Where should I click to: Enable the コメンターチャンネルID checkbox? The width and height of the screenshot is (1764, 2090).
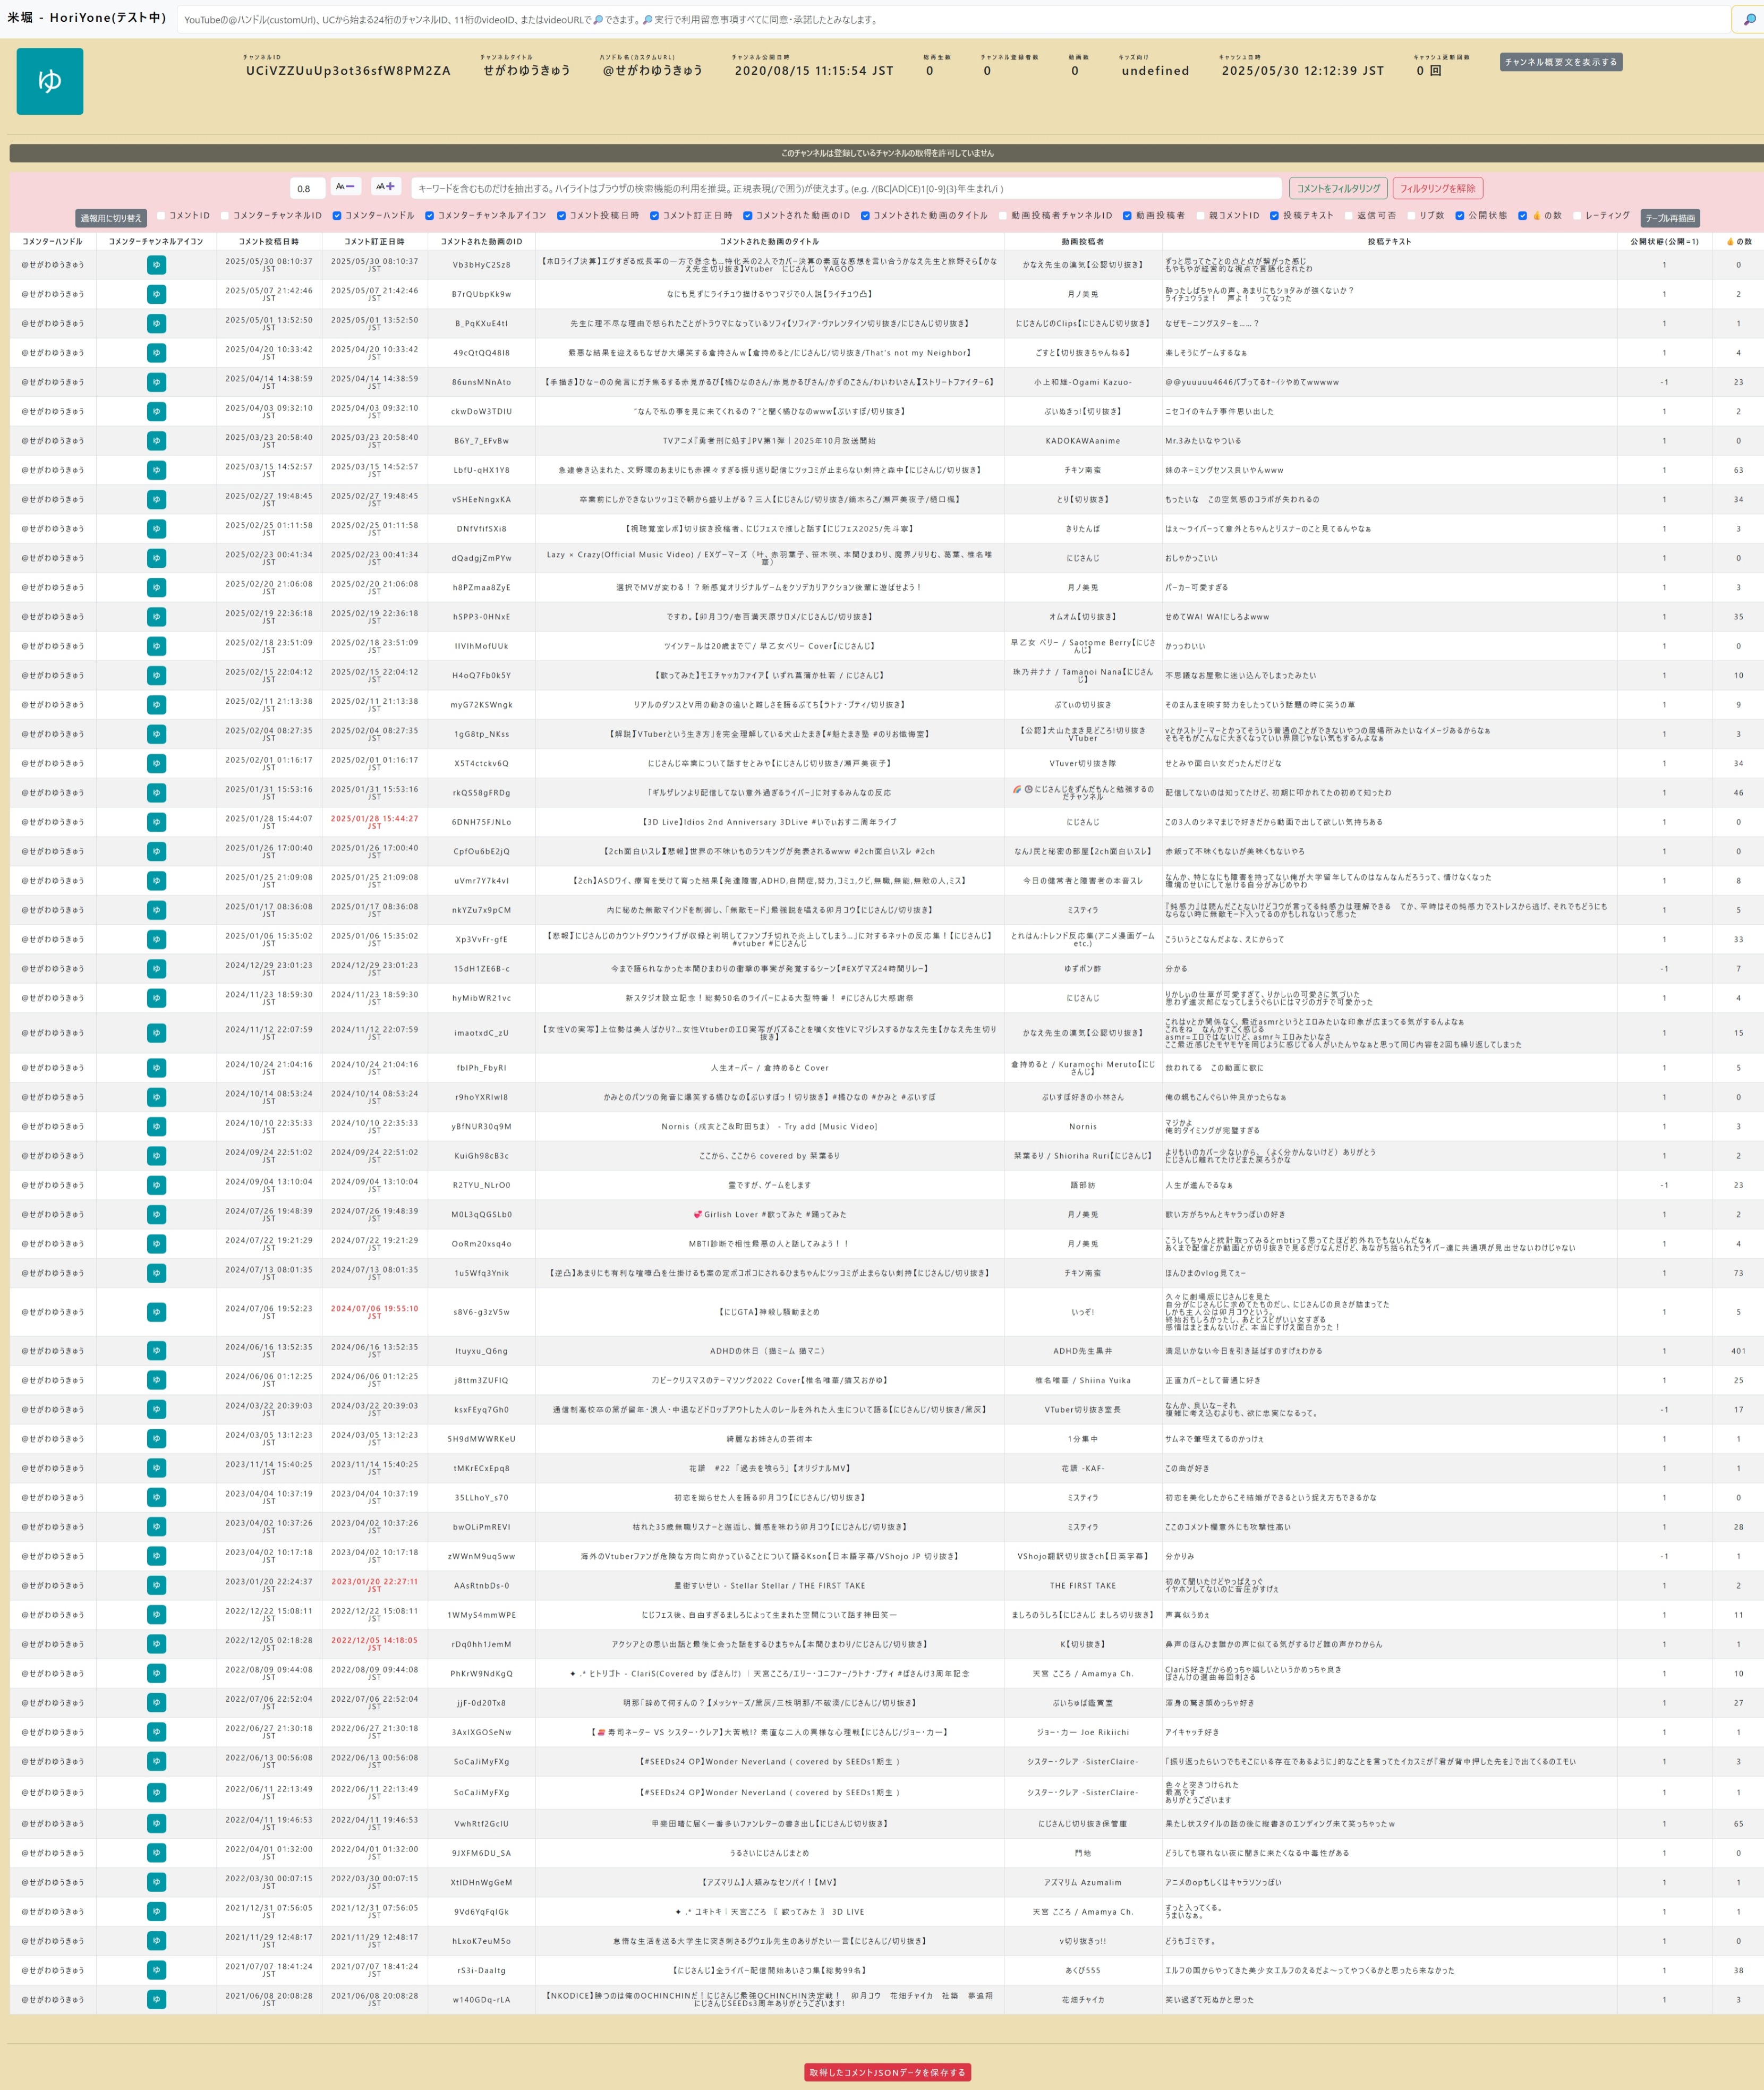tap(225, 215)
